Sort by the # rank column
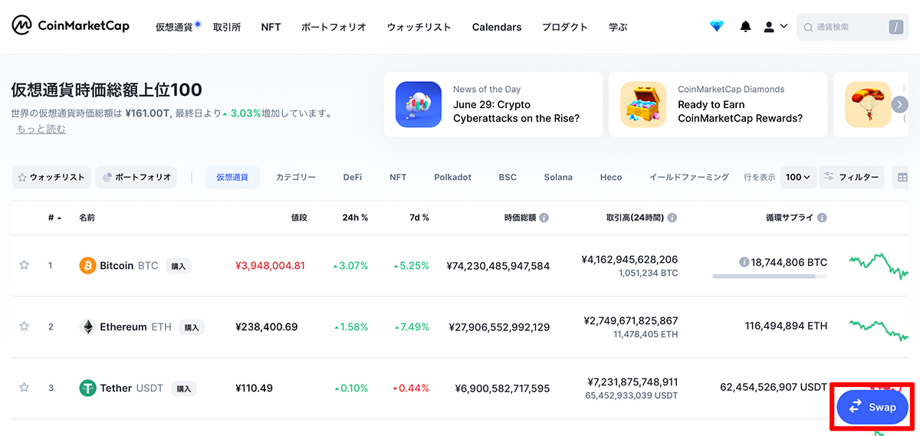This screenshot has width=920, height=436. pyautogui.click(x=54, y=218)
